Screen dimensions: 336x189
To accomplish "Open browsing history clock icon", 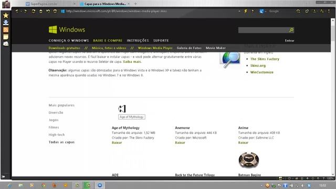I will pyautogui.click(x=55, y=11).
